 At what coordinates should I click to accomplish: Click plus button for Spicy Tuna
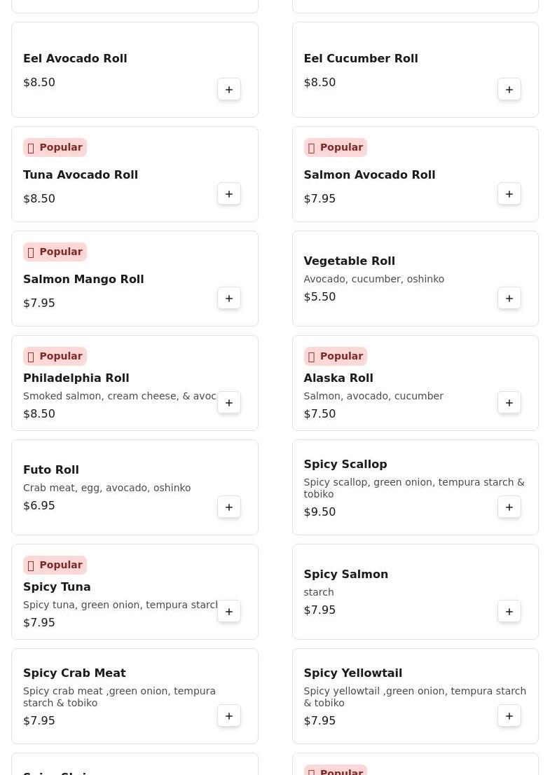(229, 612)
